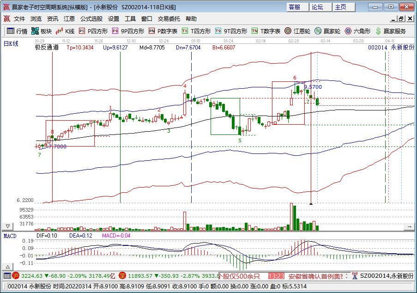The image size is (417, 293).
Task: Open the 设置 menu
Action: point(114,18)
